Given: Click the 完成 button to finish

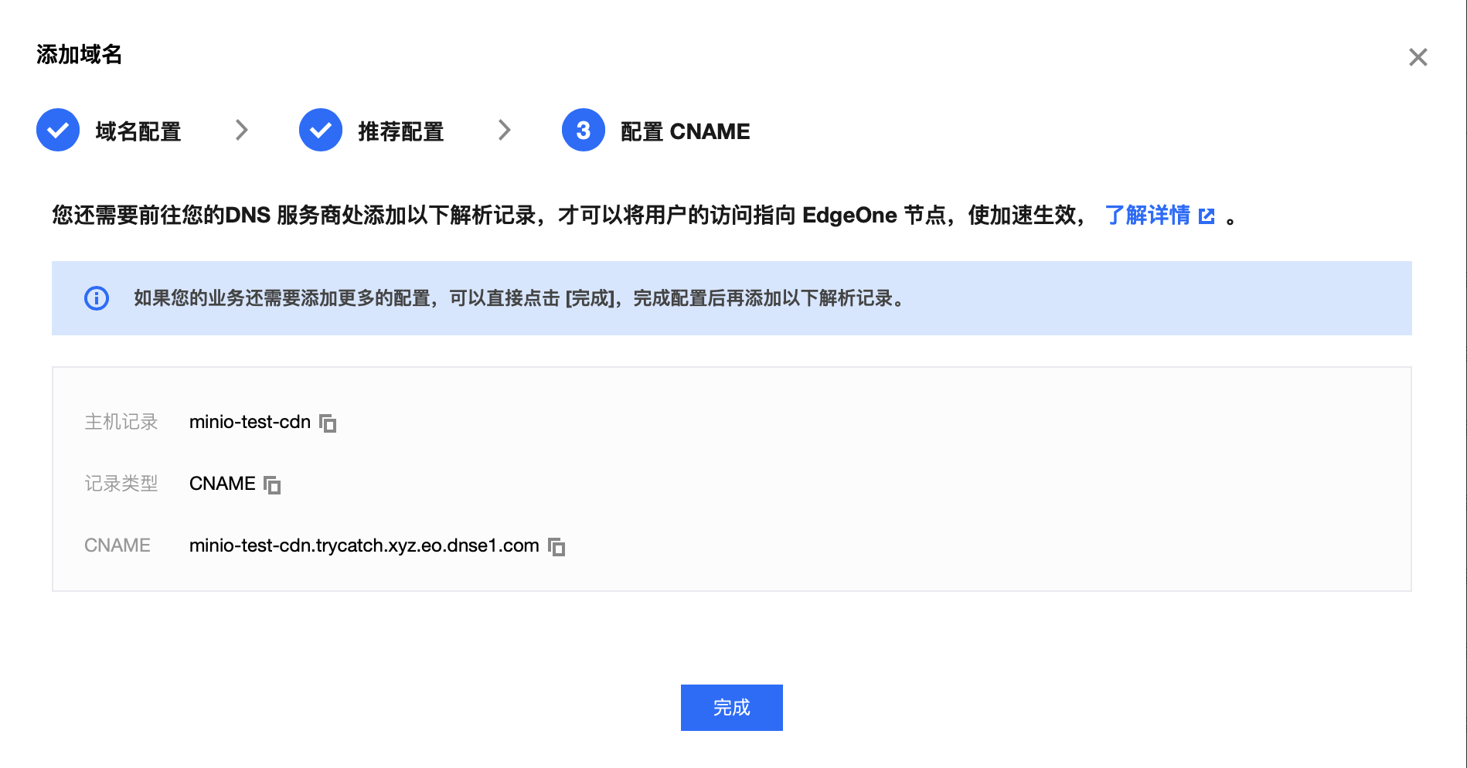Looking at the screenshot, I should point(731,707).
